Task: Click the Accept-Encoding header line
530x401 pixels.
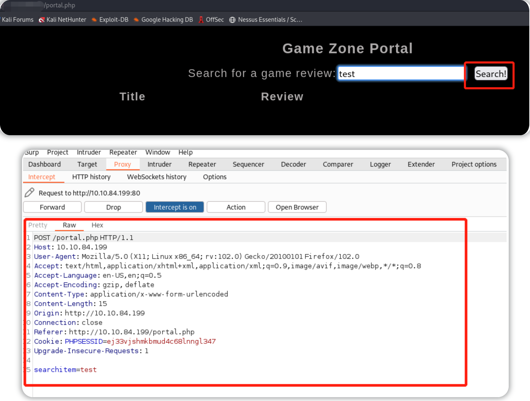Action: pyautogui.click(x=94, y=285)
